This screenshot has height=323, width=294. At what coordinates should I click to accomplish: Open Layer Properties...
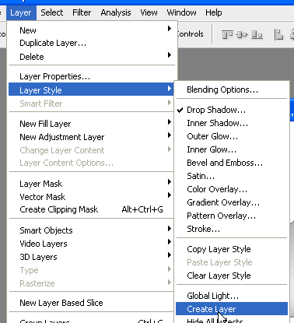92,76
